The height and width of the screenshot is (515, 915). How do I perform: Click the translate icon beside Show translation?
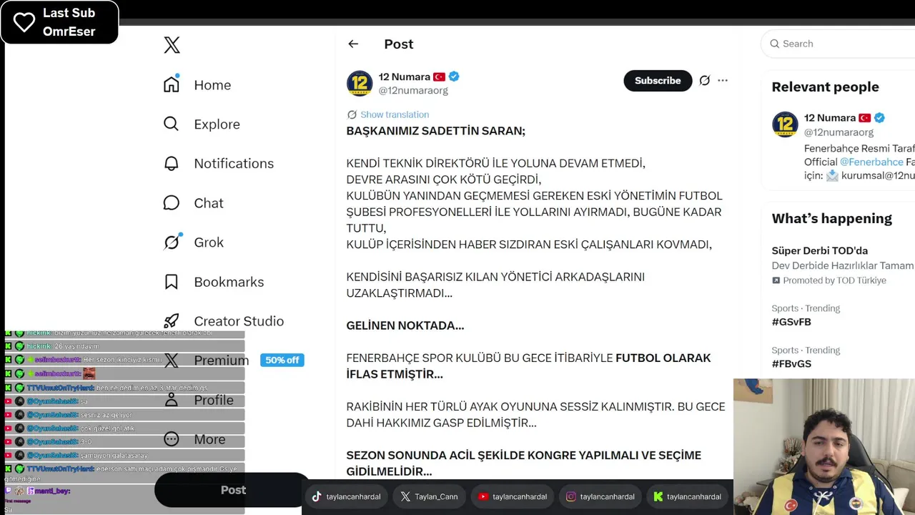pos(352,114)
